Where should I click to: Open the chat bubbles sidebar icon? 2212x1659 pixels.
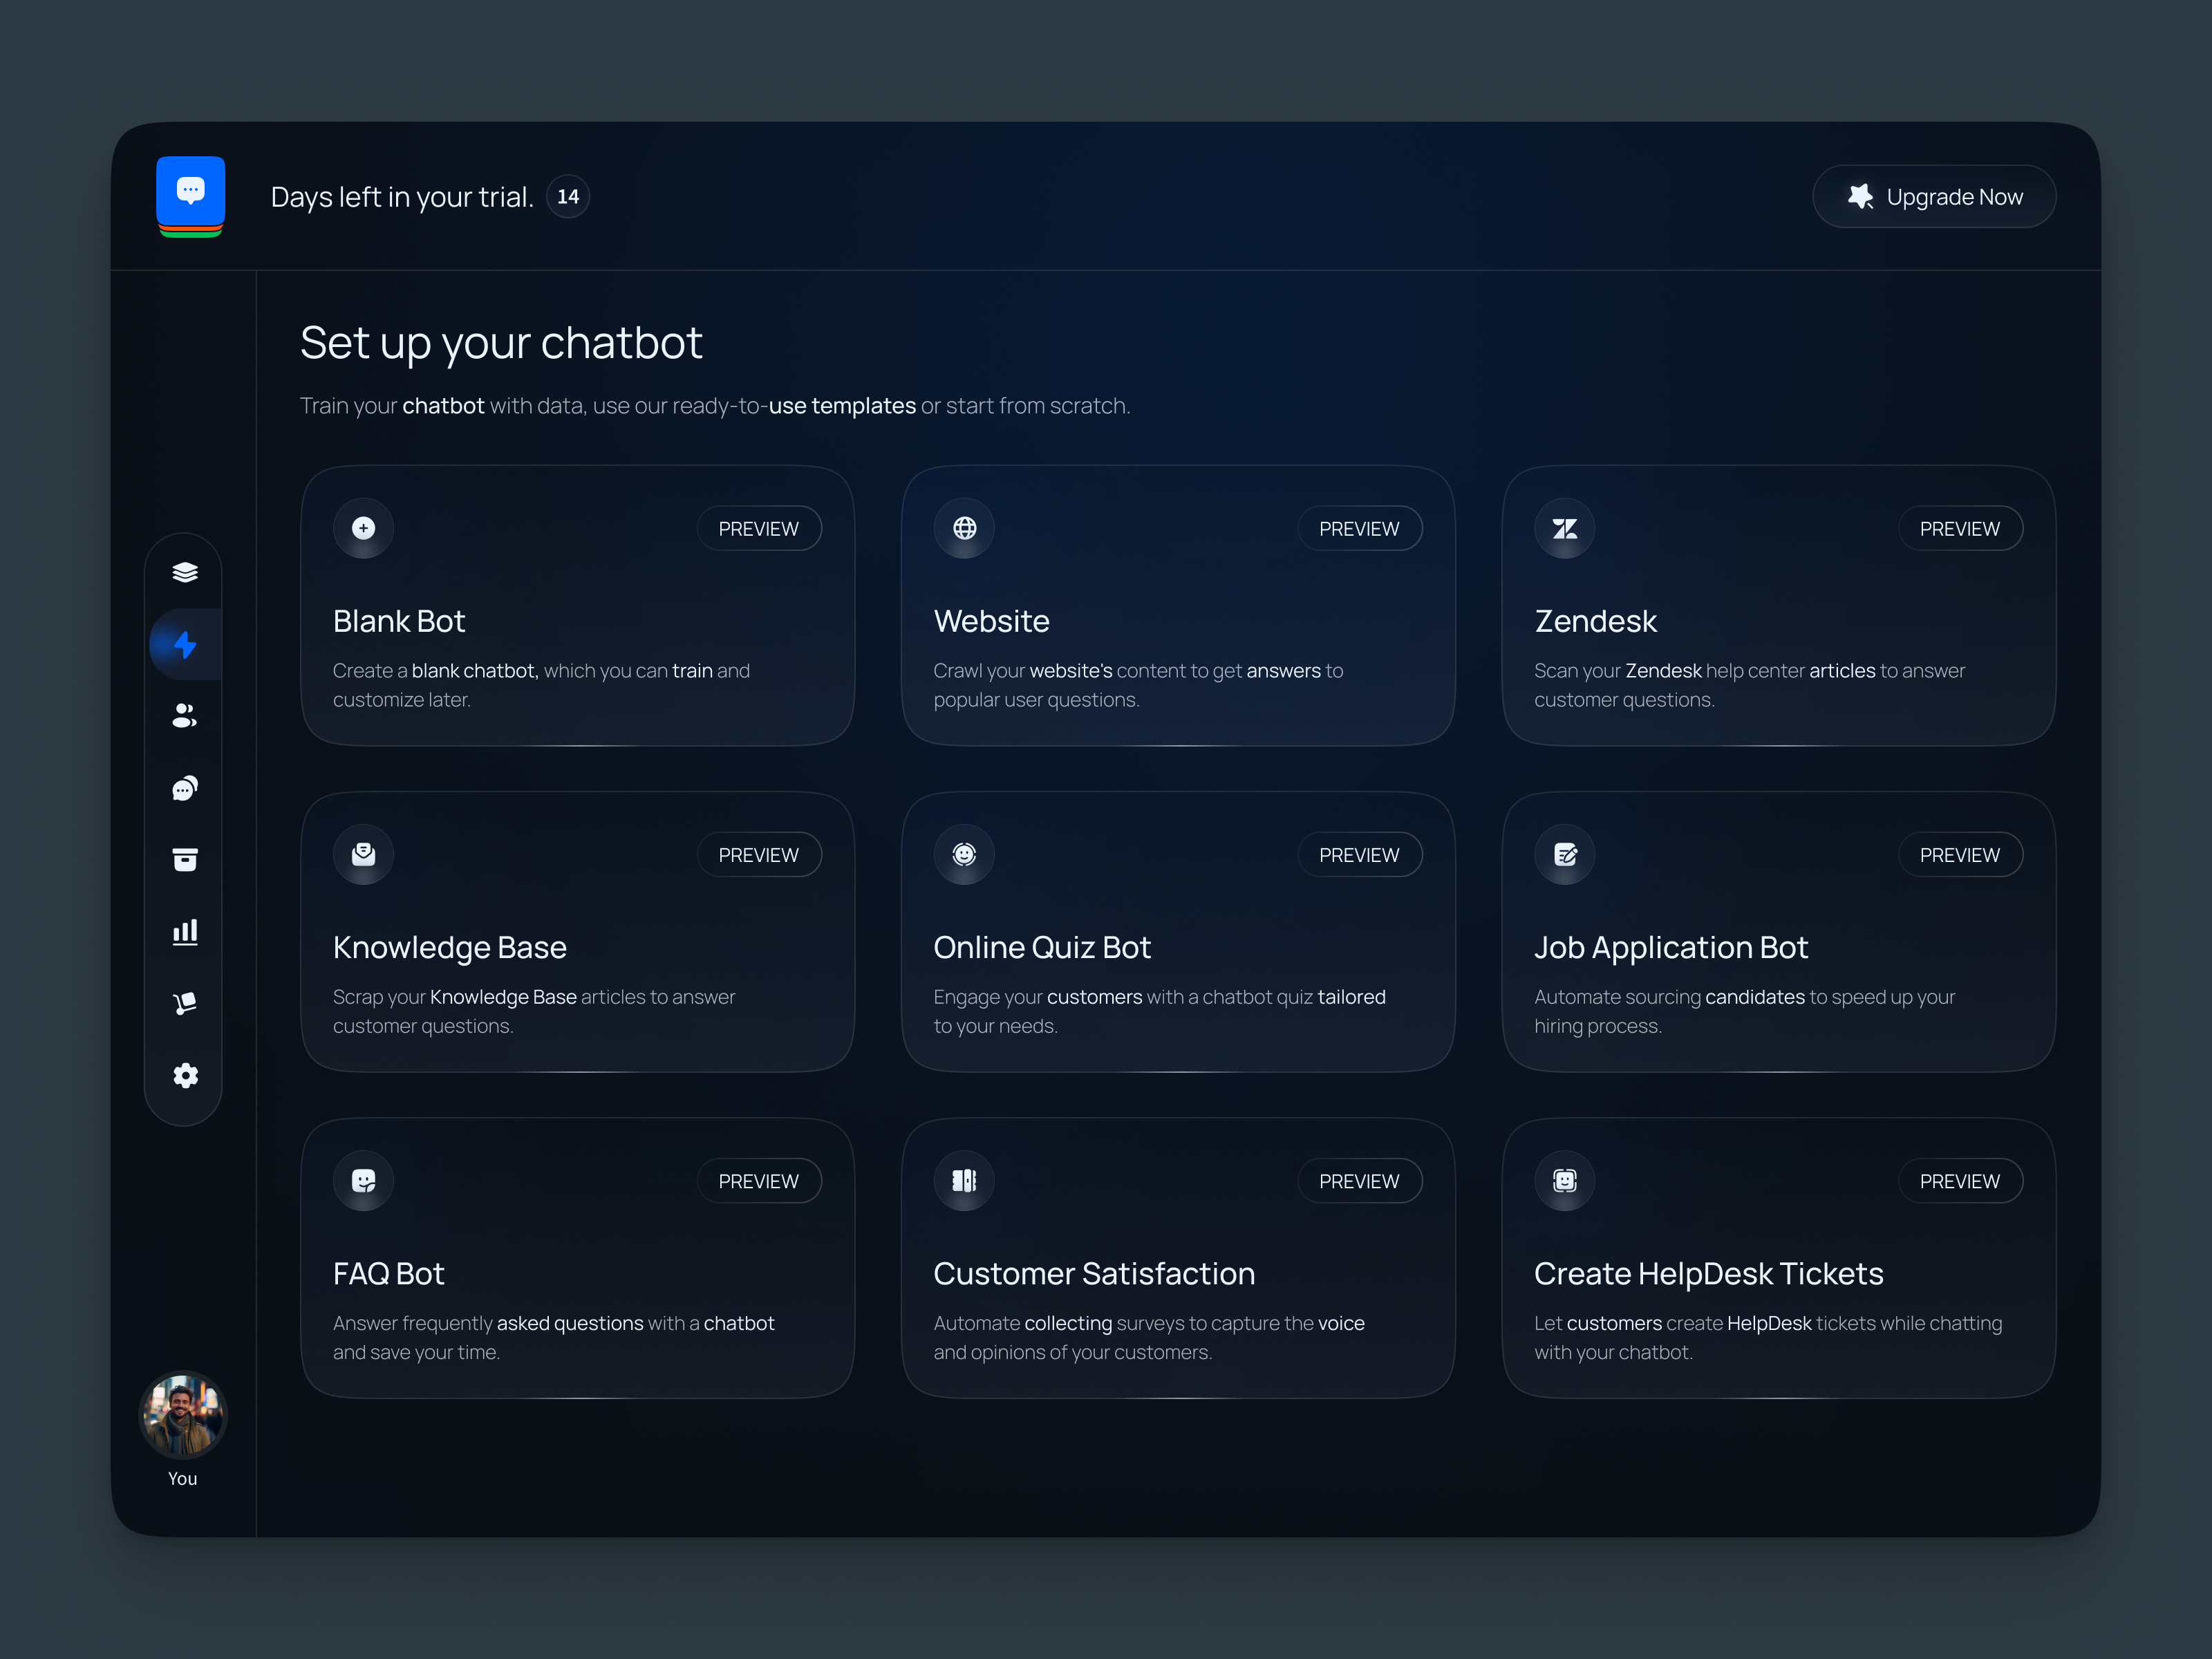click(185, 788)
